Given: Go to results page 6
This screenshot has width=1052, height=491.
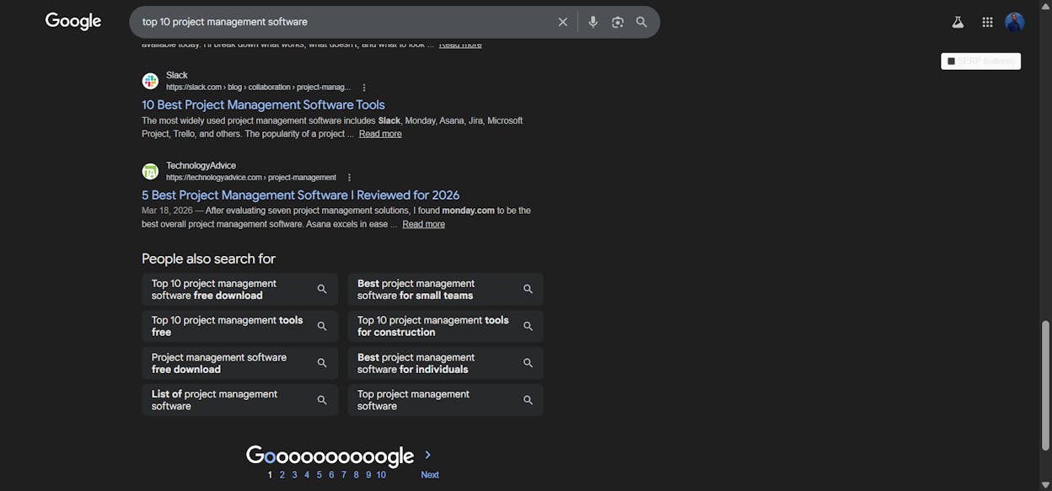Looking at the screenshot, I should pyautogui.click(x=331, y=475).
